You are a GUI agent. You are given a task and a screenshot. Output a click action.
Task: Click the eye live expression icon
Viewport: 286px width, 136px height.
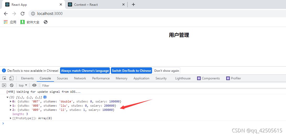tap(34, 85)
